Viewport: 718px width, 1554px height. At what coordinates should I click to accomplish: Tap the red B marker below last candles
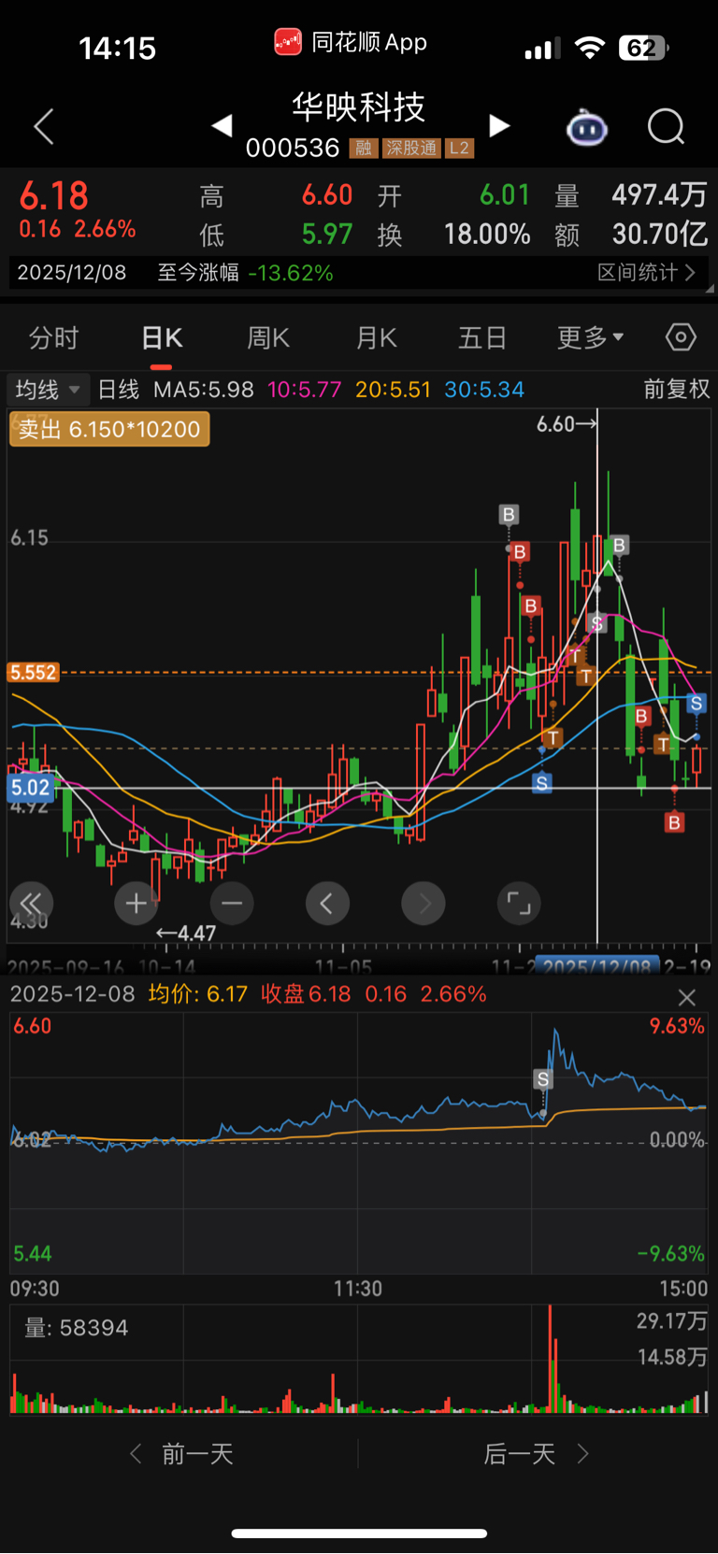point(675,822)
